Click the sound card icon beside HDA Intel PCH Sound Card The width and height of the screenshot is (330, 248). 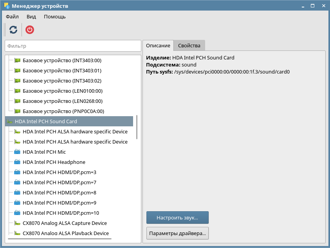click(9, 122)
